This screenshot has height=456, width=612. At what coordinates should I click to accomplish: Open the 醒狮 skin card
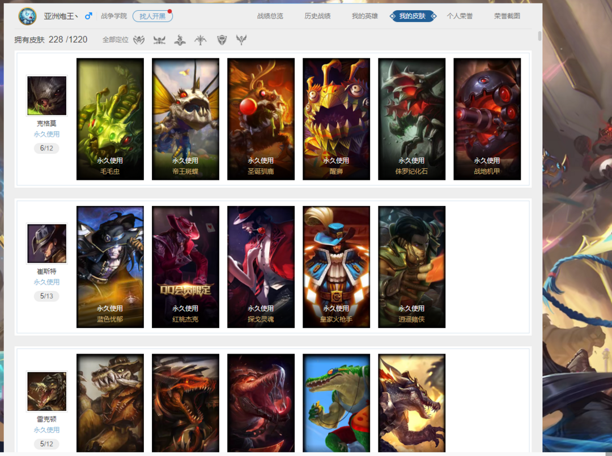337,119
